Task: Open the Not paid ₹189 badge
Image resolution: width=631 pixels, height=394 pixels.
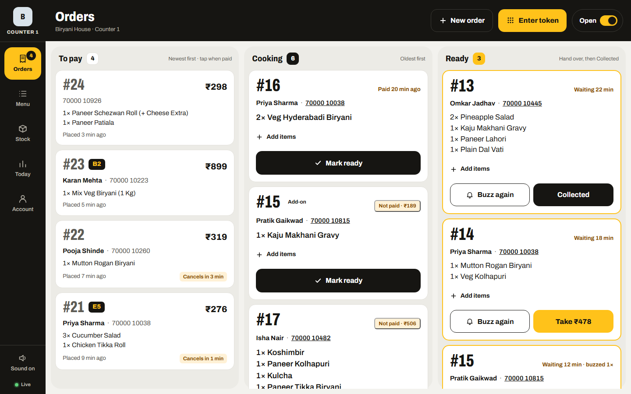Action: tap(397, 206)
